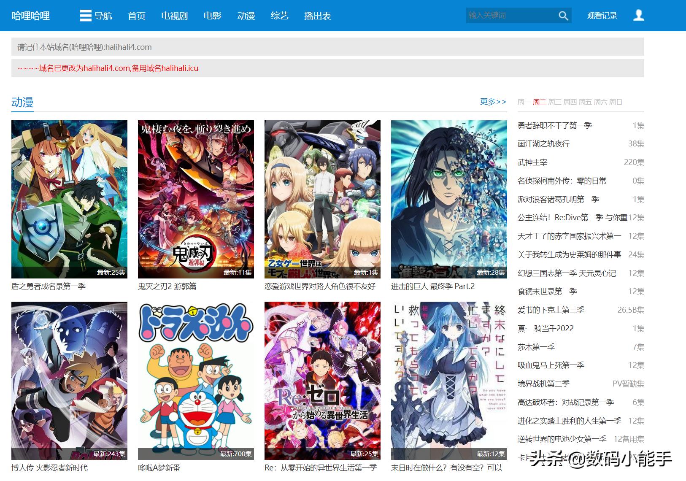Open 武神主宰 in schedule list

click(532, 162)
